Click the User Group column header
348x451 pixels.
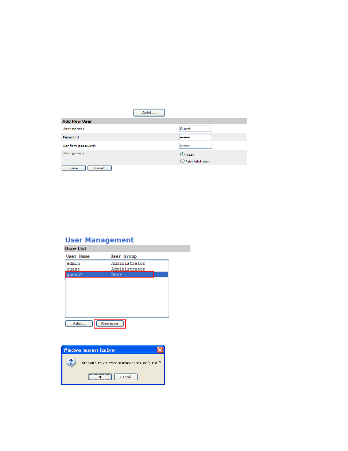click(x=124, y=256)
